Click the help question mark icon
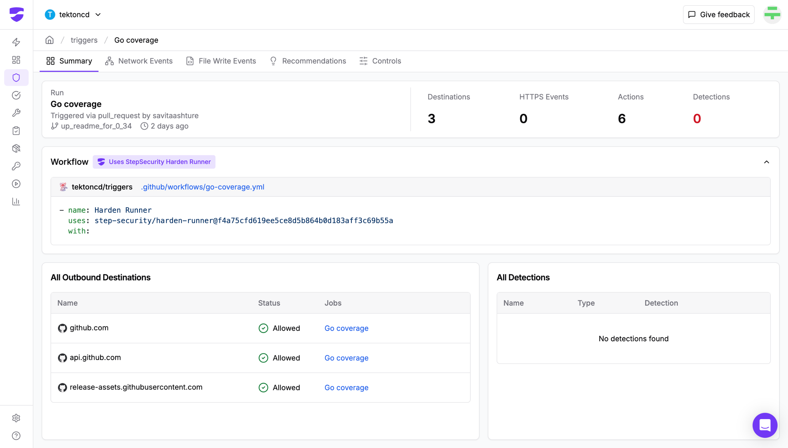 16,436
